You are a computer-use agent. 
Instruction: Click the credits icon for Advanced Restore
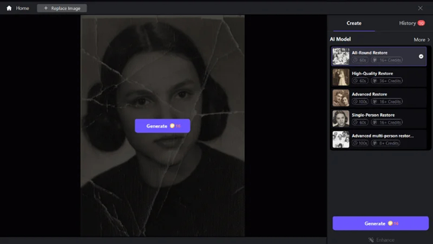point(375,101)
